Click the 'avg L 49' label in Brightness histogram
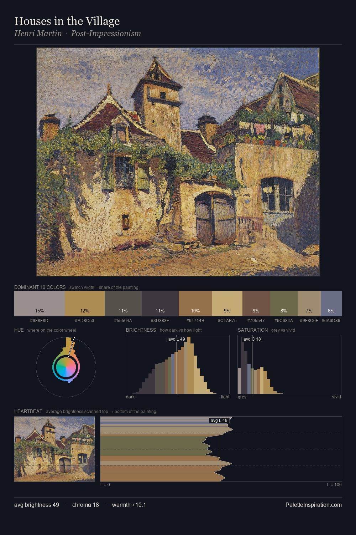 click(177, 339)
